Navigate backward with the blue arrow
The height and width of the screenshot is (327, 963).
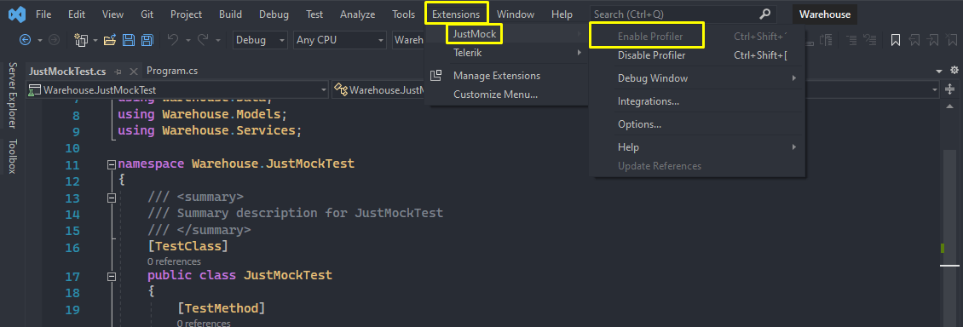tap(26, 40)
